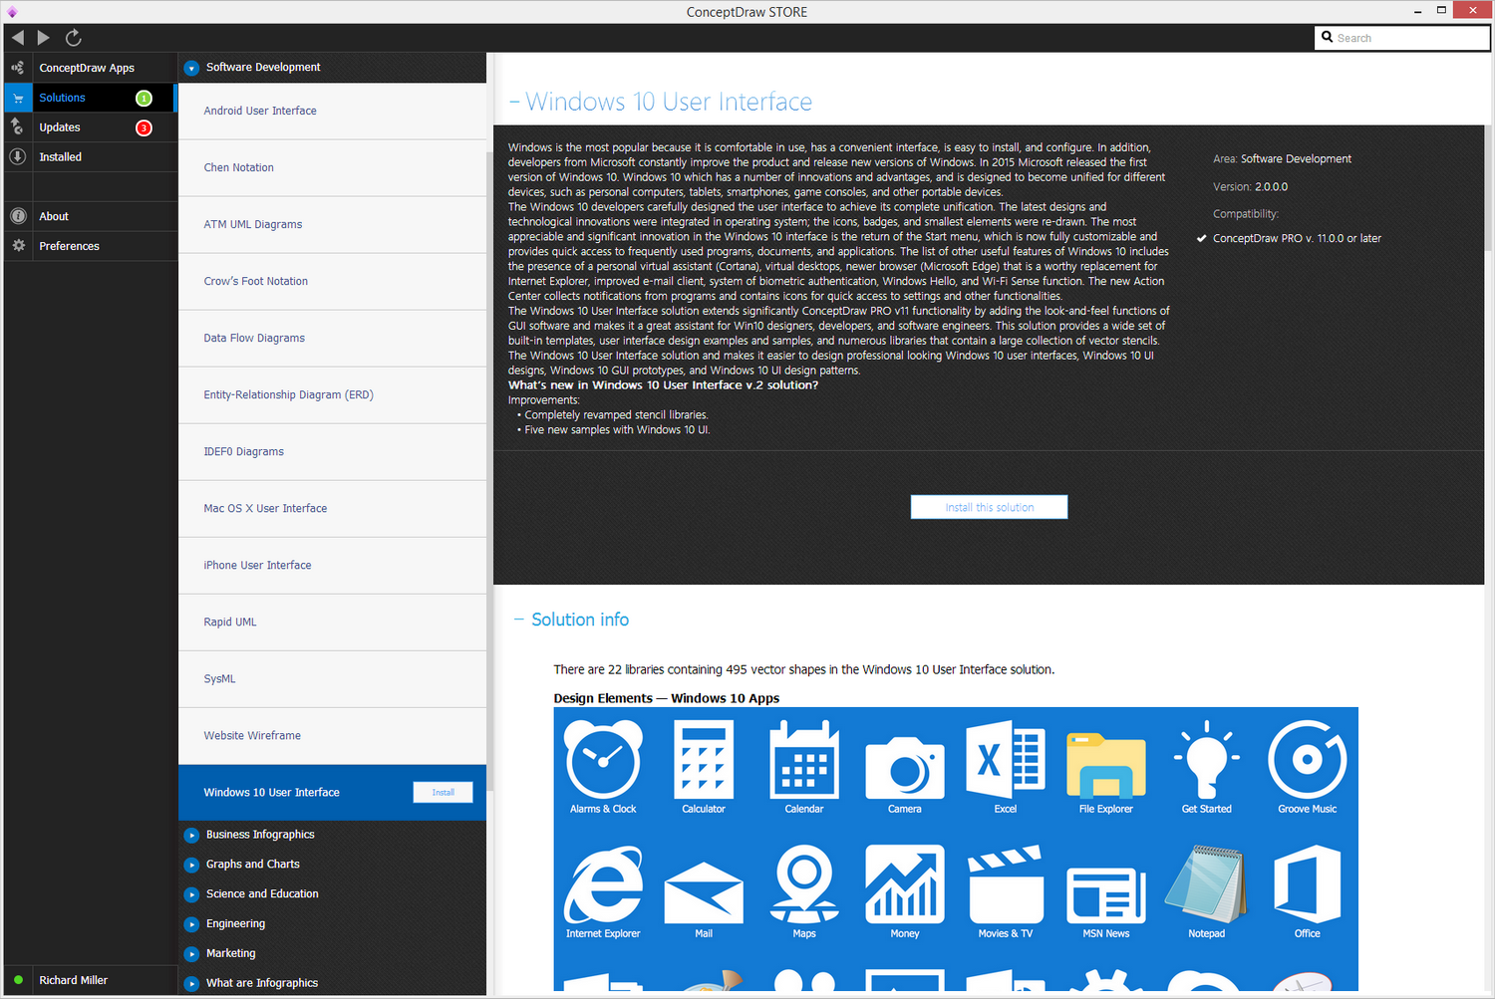Go forward with the right arrow
This screenshot has height=999, width=1495.
pyautogui.click(x=44, y=38)
